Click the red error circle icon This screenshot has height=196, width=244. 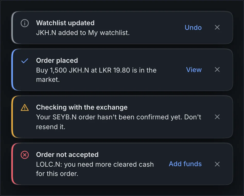point(25,155)
